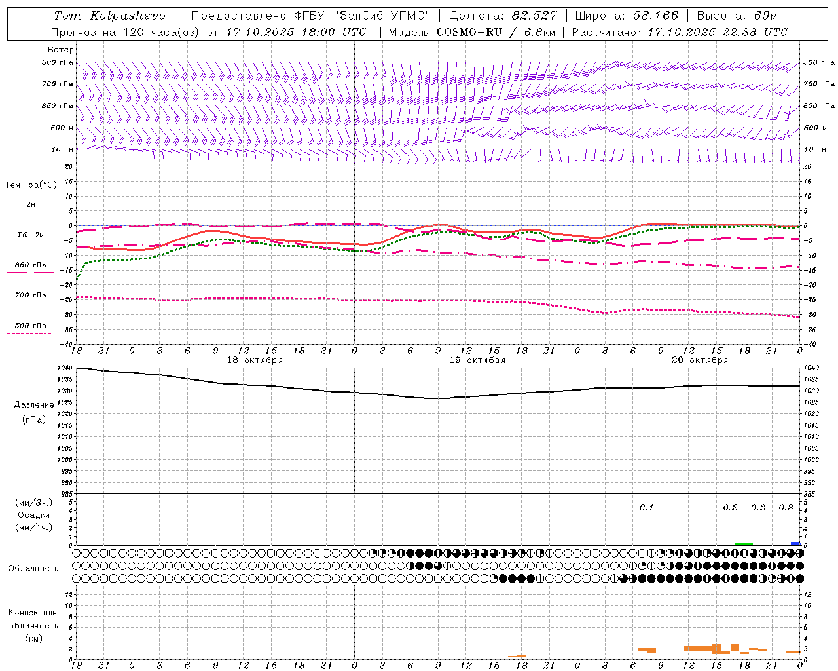Click the Конвективн. label of convective cloud panel
Screen dimensions: 838x671
(x=33, y=613)
